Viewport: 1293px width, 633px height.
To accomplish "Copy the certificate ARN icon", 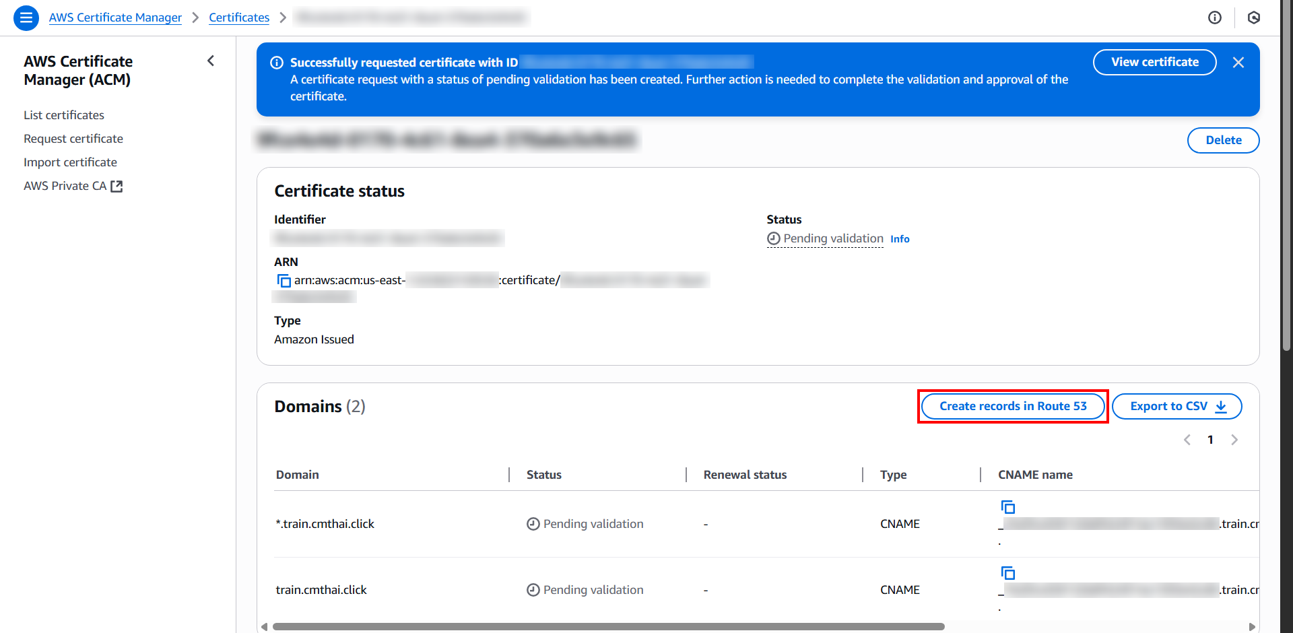I will point(284,280).
